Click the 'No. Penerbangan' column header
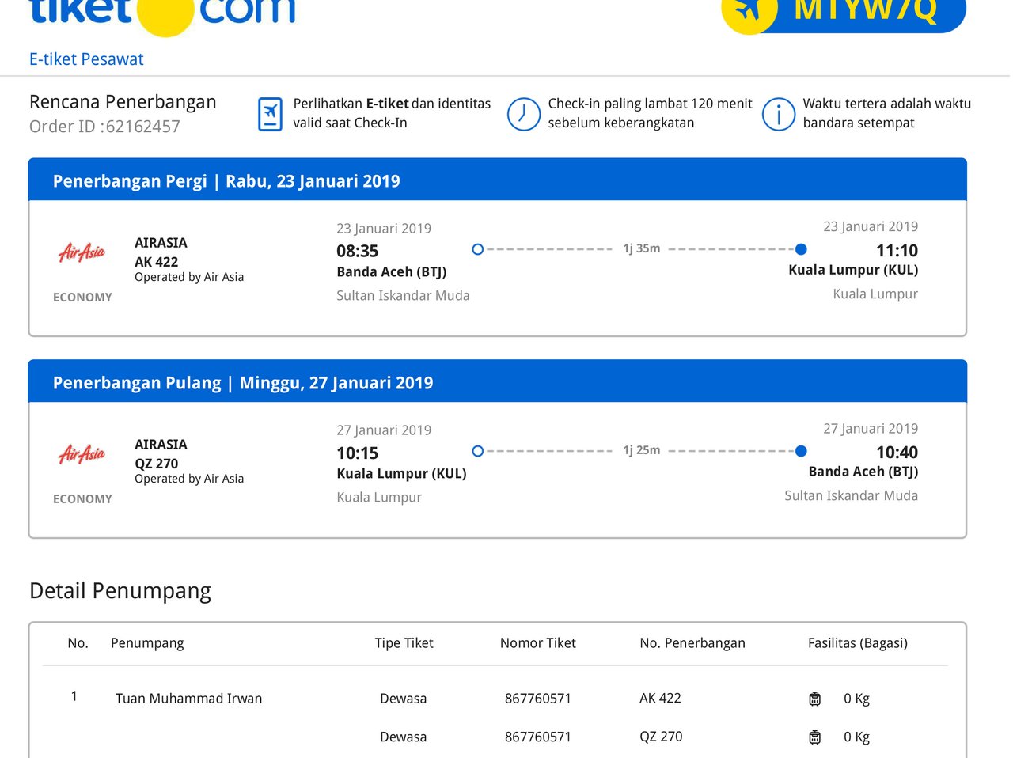This screenshot has height=758, width=1013. coord(692,643)
